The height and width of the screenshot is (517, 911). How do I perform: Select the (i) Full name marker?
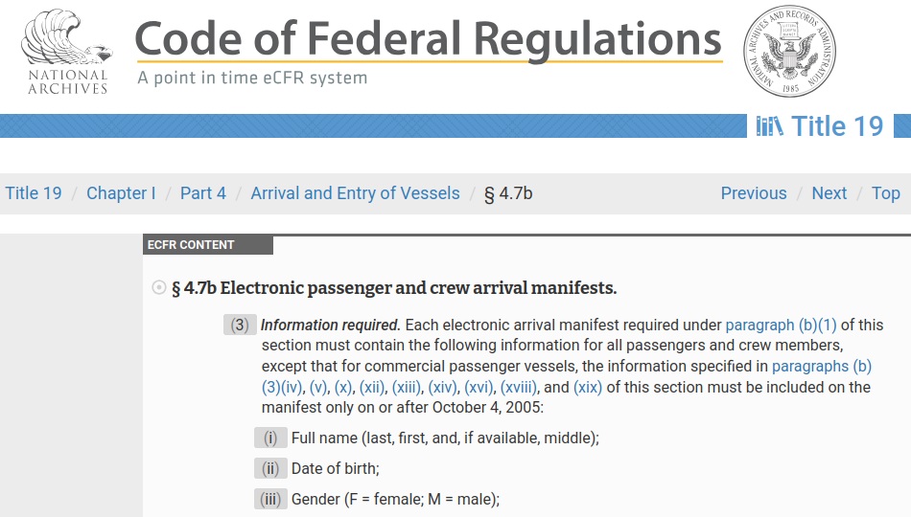click(270, 438)
